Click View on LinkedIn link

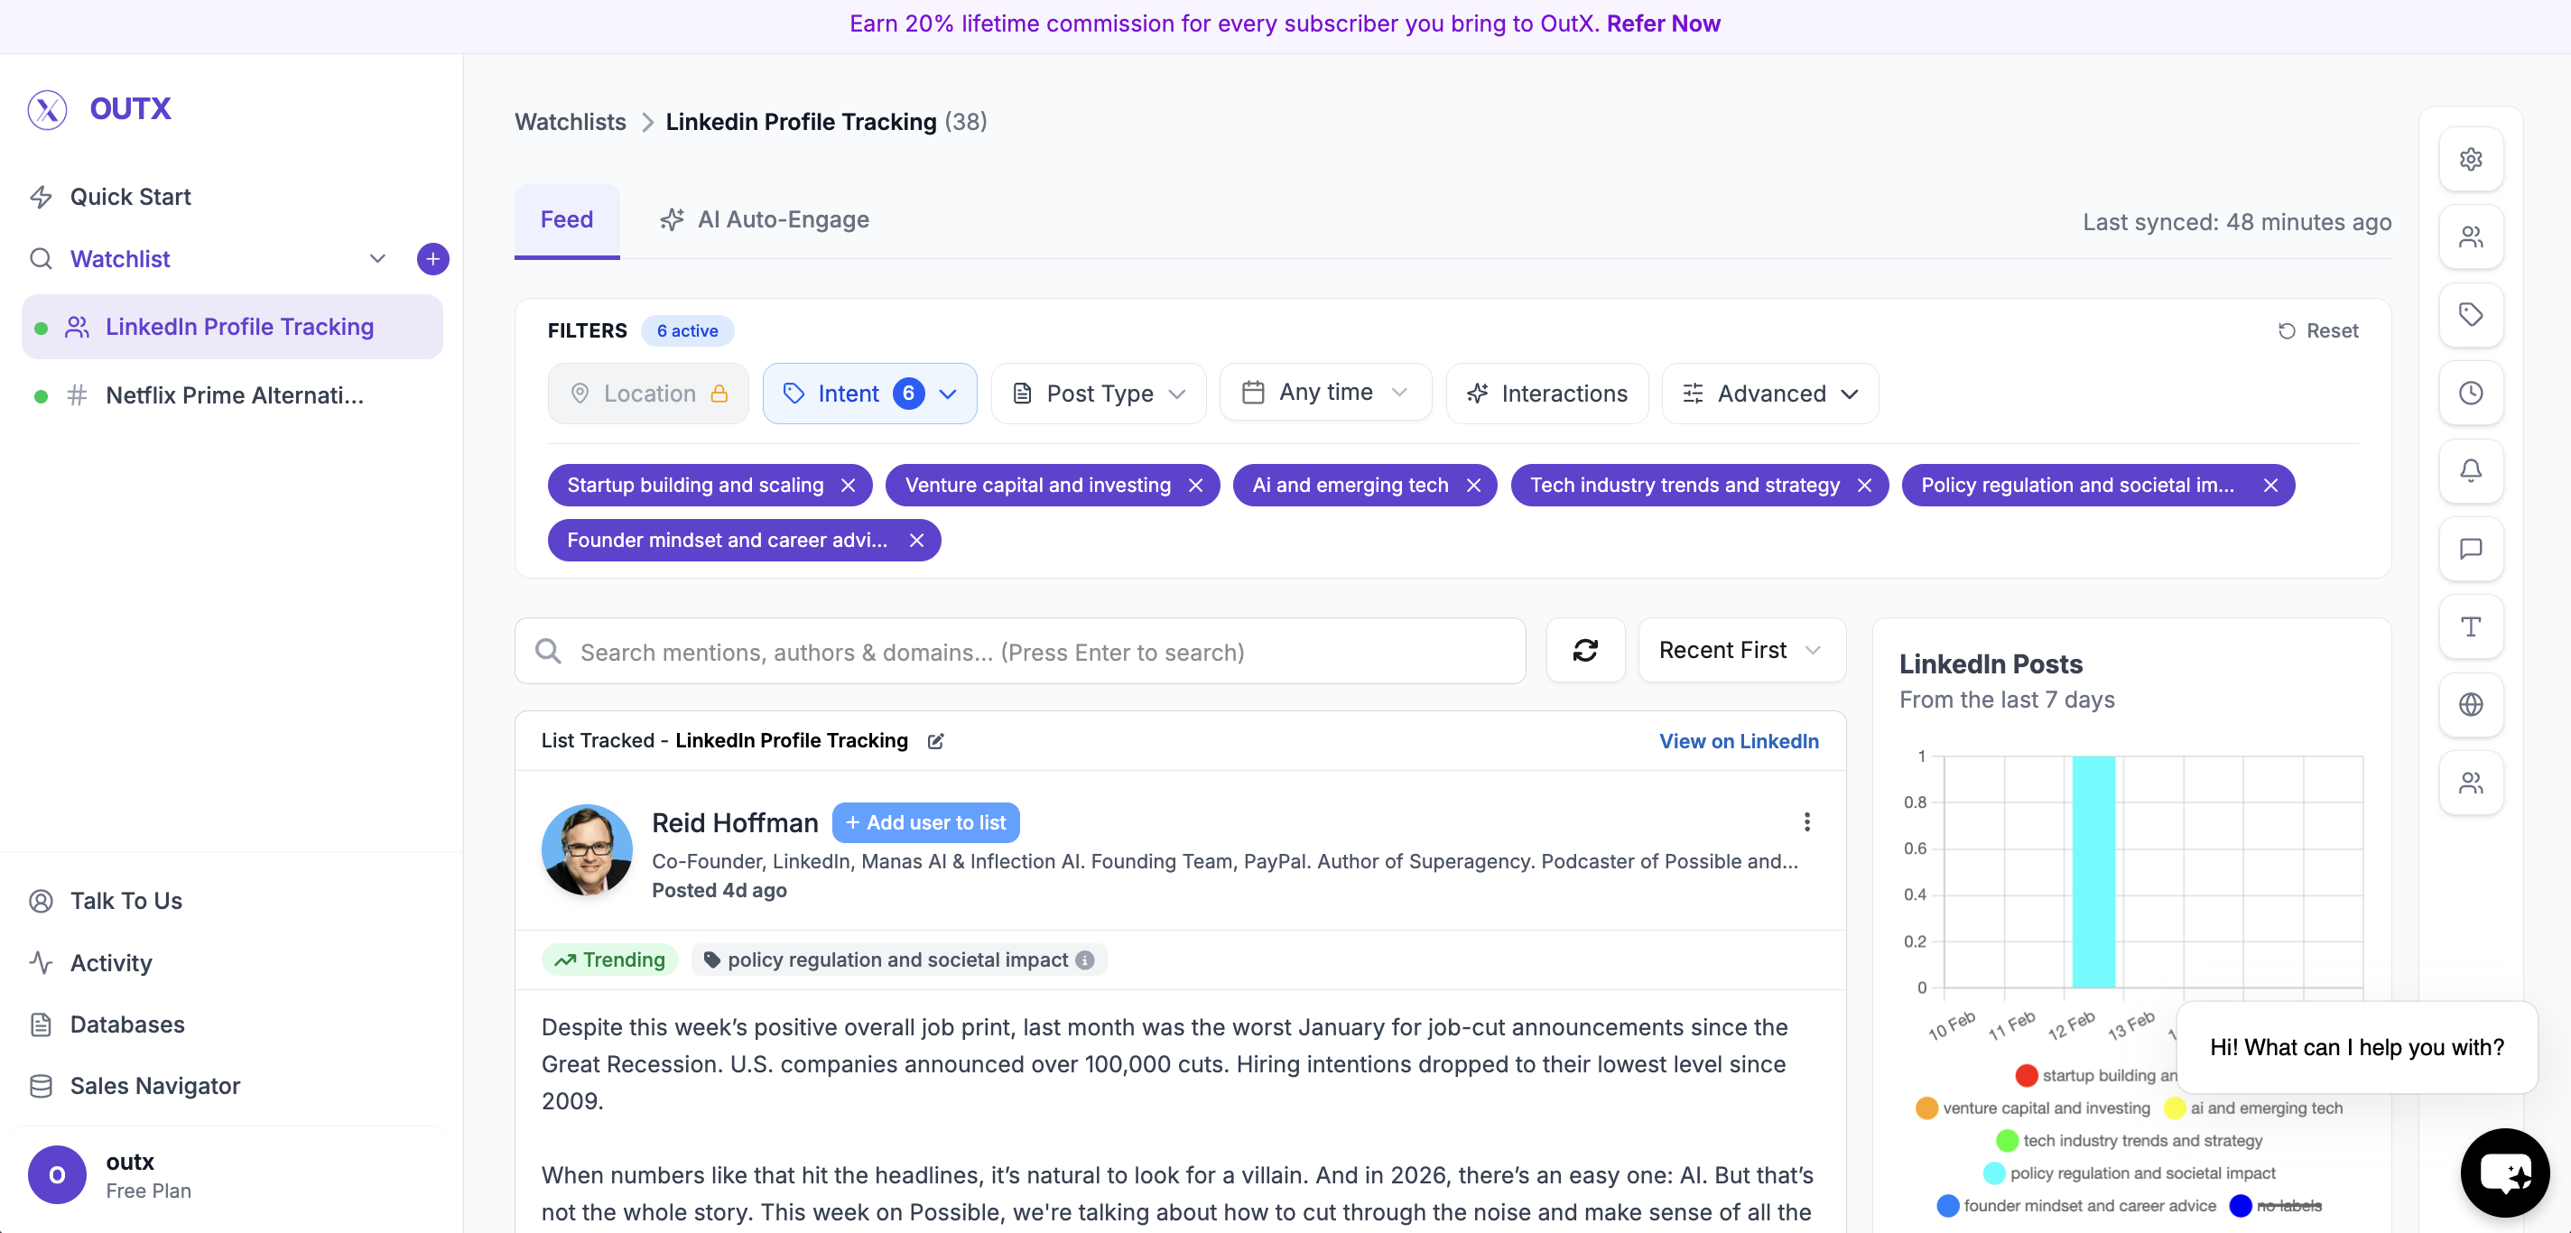coord(1738,741)
